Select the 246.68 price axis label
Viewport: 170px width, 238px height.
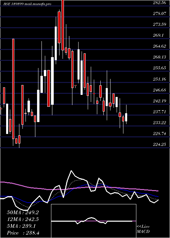pos(159,90)
